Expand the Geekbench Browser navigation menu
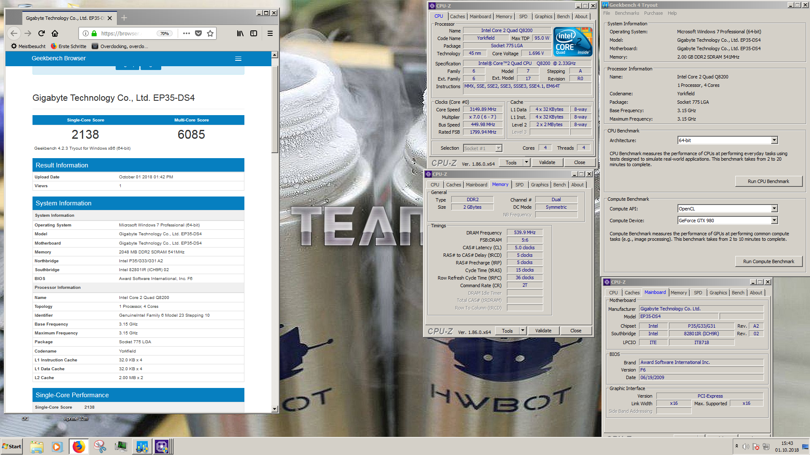 [x=238, y=59]
